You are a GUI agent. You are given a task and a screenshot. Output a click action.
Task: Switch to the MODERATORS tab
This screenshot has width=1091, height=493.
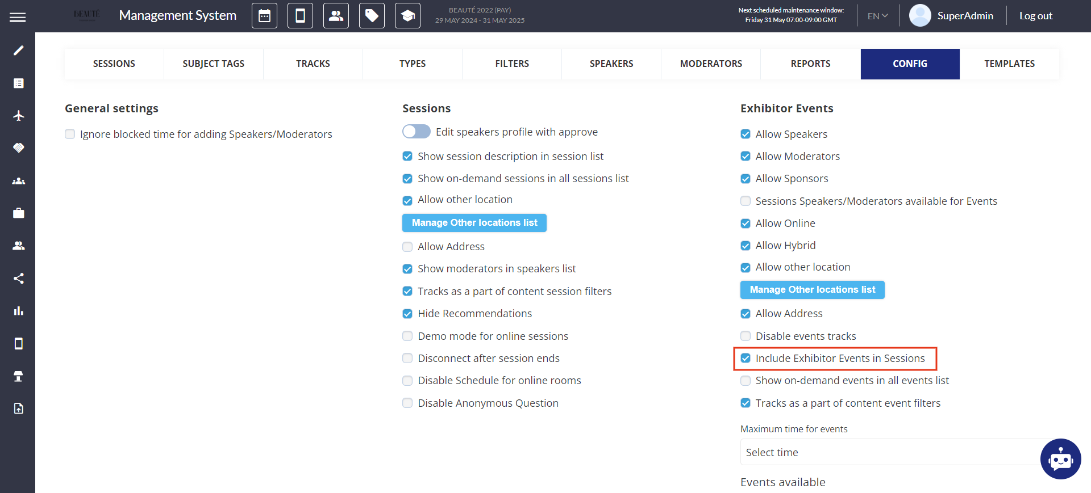(x=711, y=64)
